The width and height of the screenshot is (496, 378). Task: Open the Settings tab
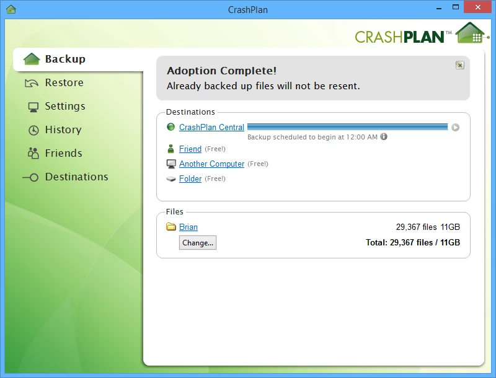coord(65,106)
